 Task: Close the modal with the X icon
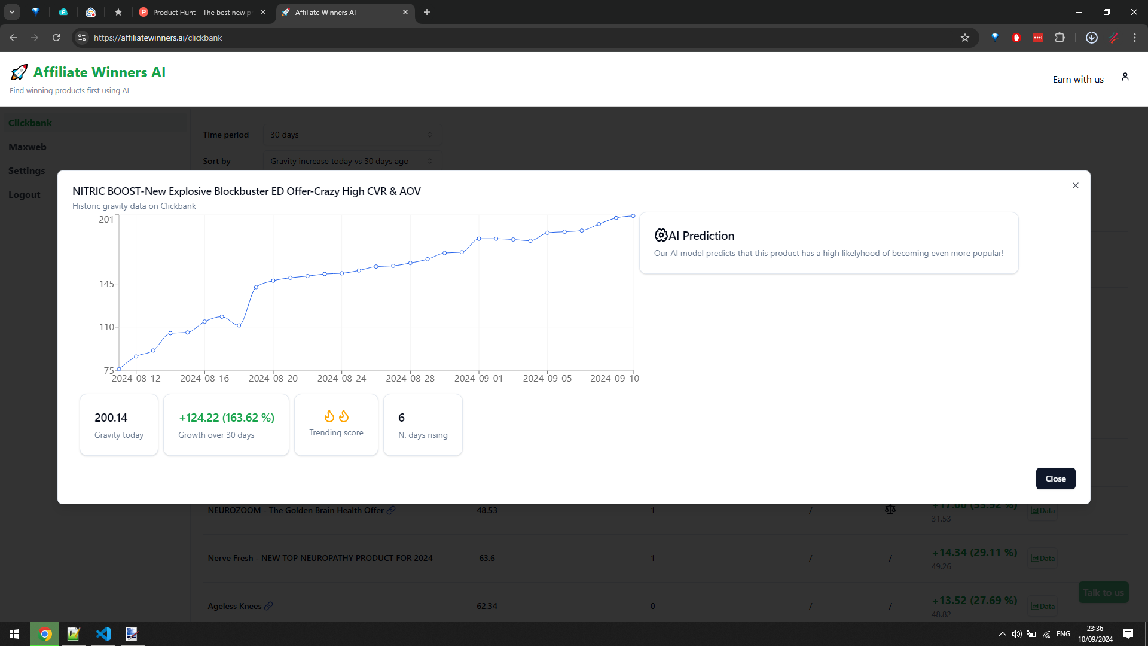click(x=1075, y=185)
